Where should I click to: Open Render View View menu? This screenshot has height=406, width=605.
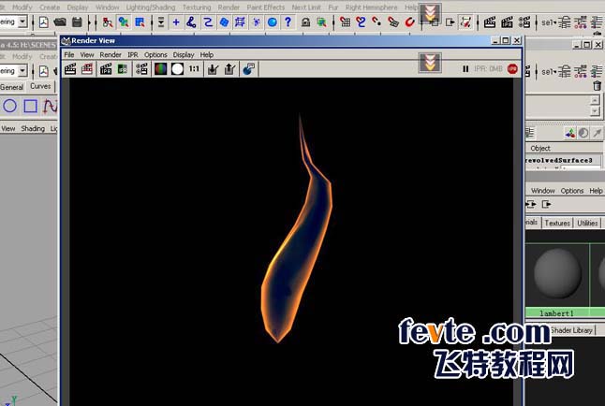coord(87,55)
